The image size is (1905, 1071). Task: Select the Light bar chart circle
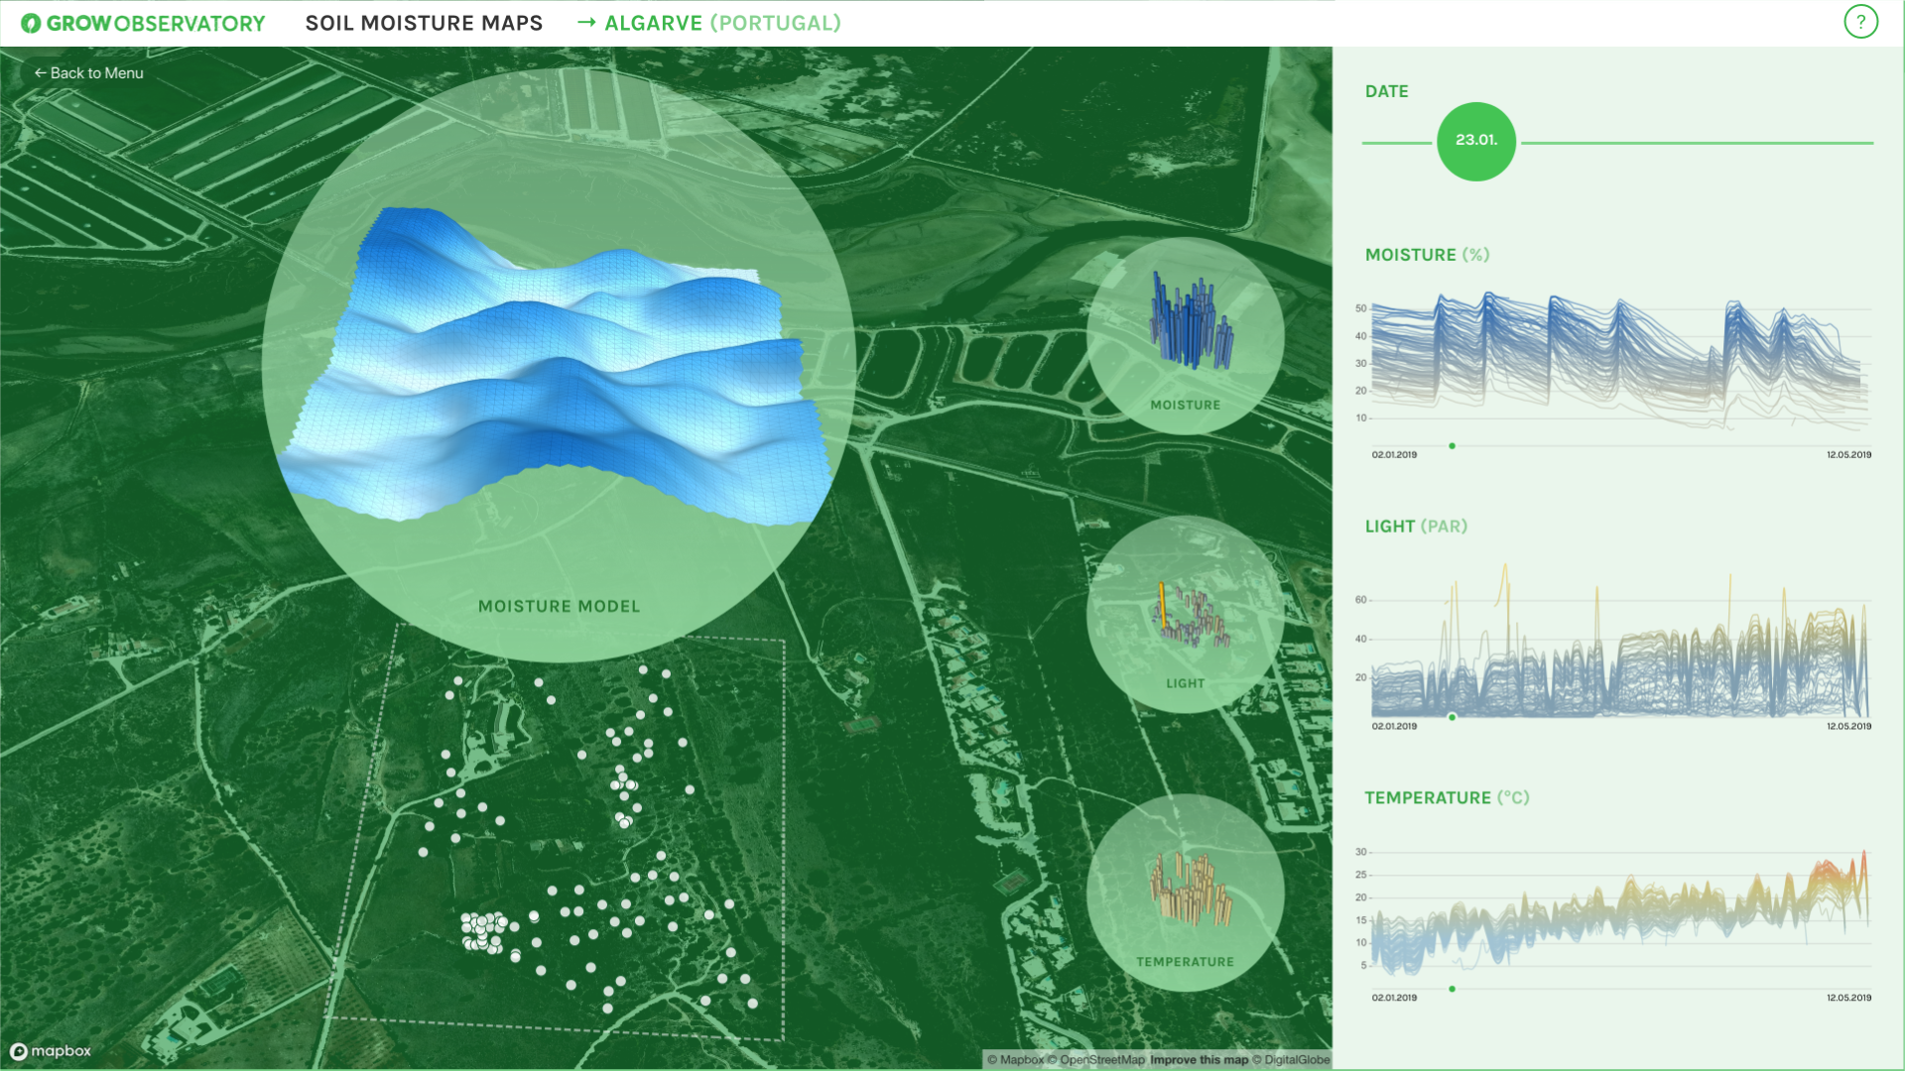[1185, 614]
